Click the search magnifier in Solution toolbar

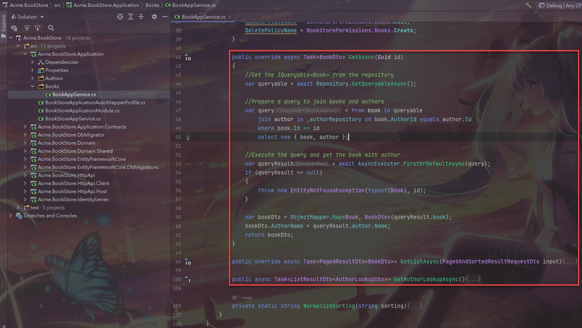51,28
